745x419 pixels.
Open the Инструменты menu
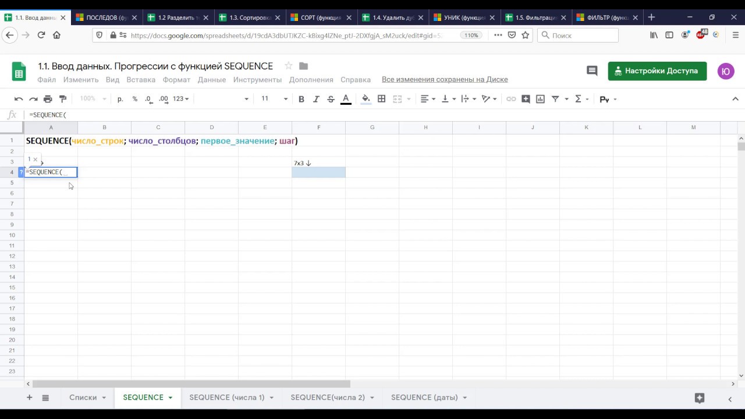(257, 80)
